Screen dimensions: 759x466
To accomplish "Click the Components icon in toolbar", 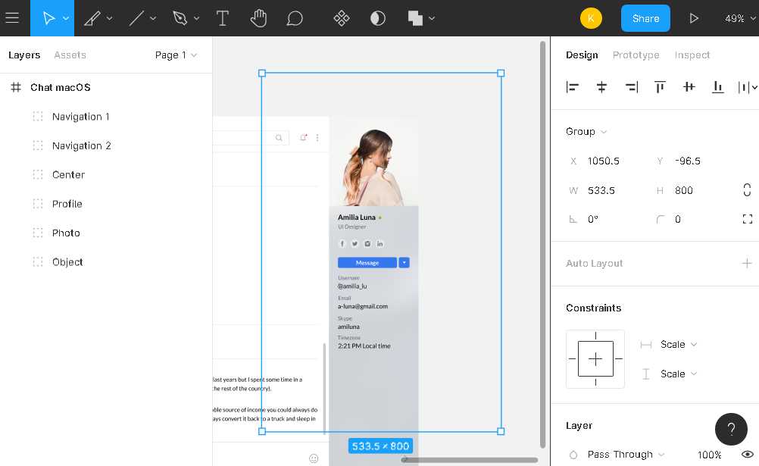I will [x=342, y=18].
